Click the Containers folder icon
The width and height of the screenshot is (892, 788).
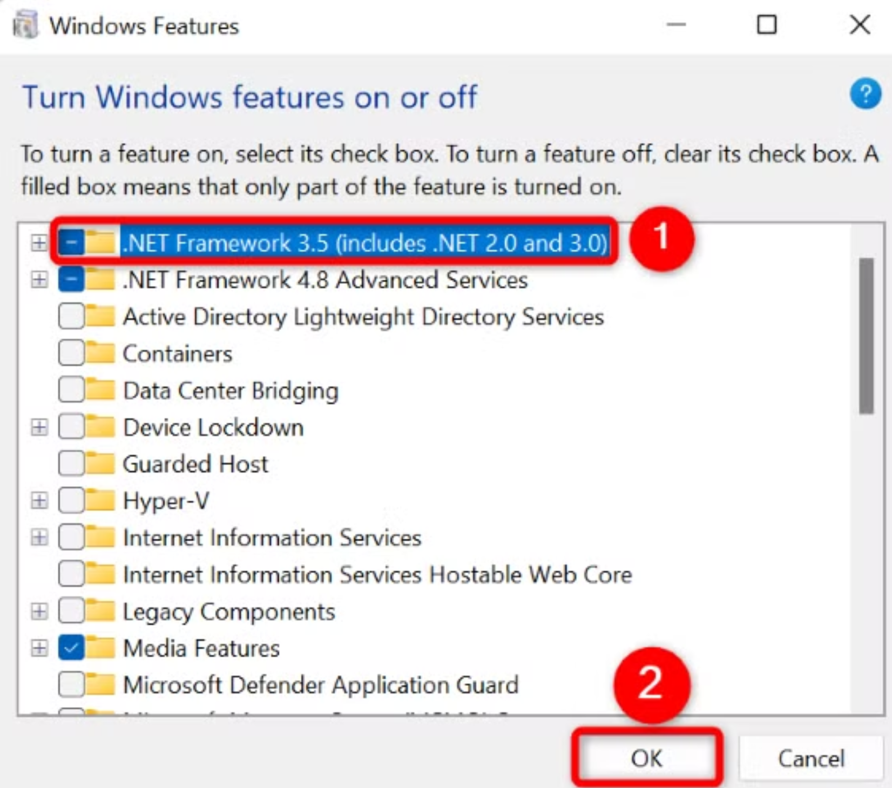[x=100, y=354]
